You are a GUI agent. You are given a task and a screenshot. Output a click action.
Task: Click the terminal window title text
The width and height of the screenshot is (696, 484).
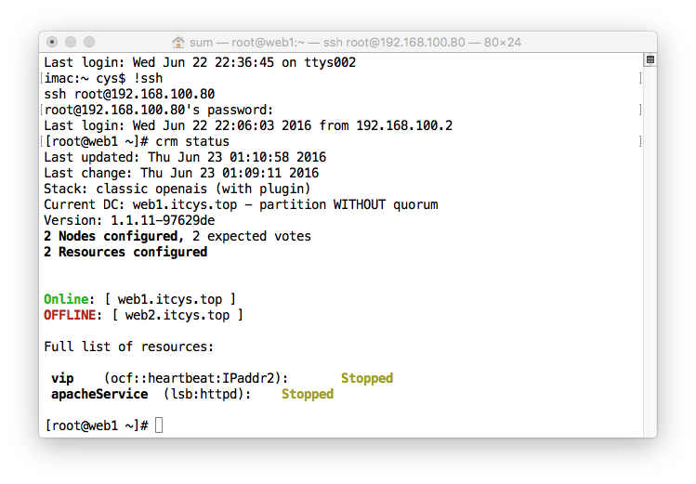pyautogui.click(x=355, y=42)
